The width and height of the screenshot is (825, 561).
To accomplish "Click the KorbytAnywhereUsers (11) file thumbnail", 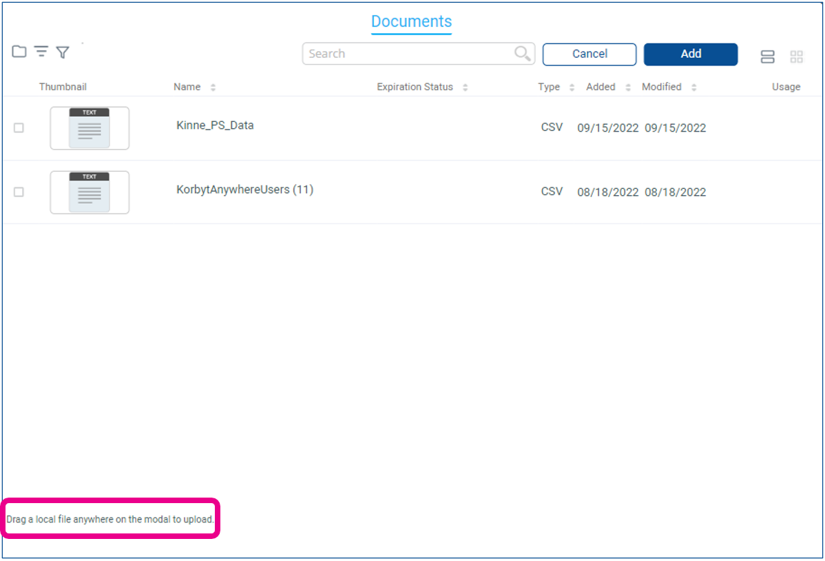I will coord(90,192).
